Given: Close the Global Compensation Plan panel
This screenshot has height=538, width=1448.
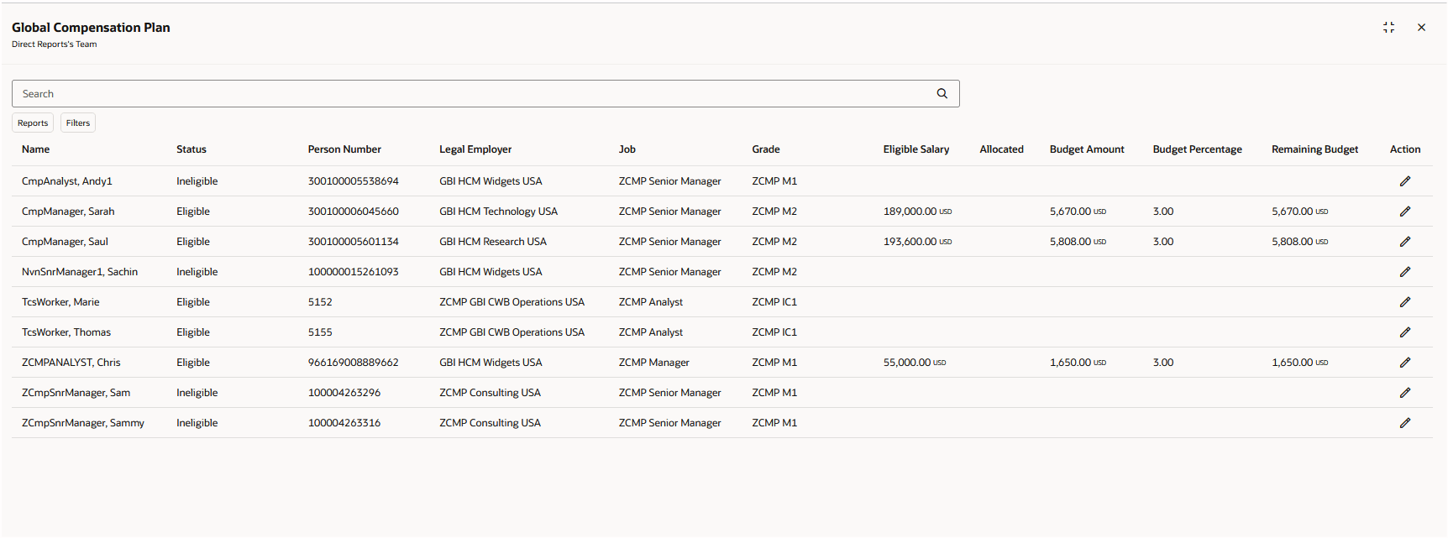Looking at the screenshot, I should 1421,28.
